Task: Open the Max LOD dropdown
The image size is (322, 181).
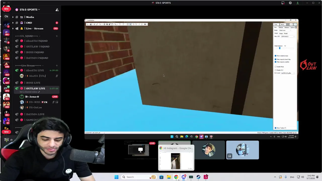Action: coord(288,36)
